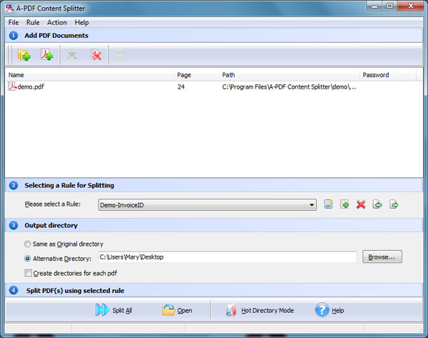Select Alternative Directory radio button
This screenshot has width=428, height=338.
tap(27, 259)
